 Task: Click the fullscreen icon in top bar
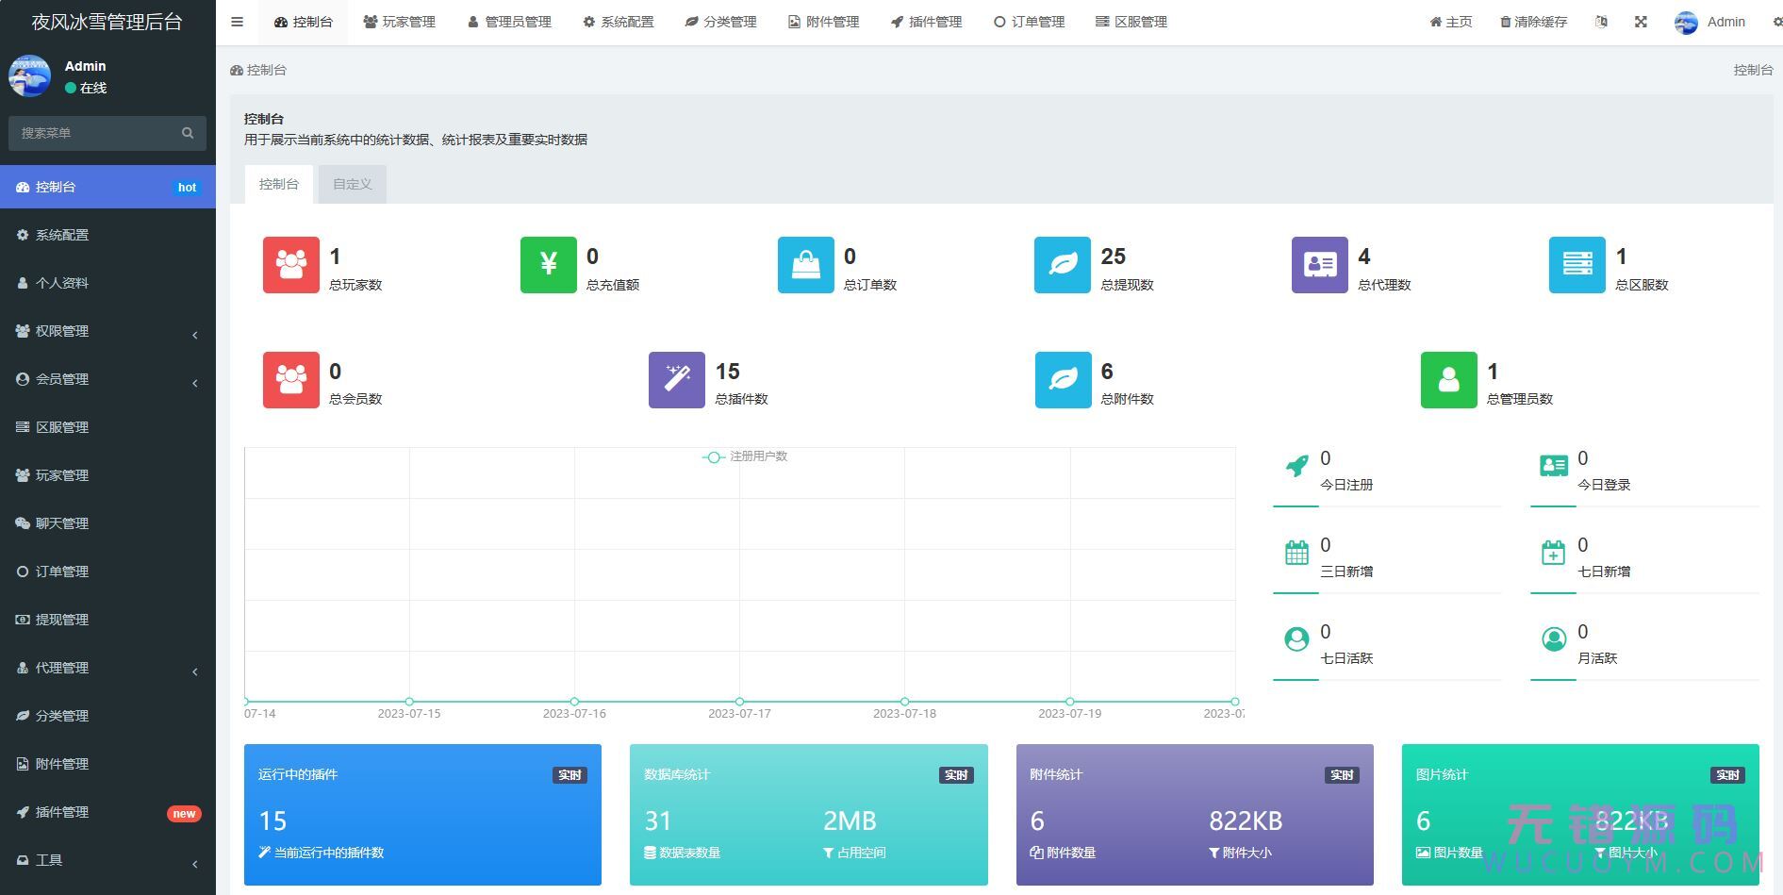point(1641,22)
